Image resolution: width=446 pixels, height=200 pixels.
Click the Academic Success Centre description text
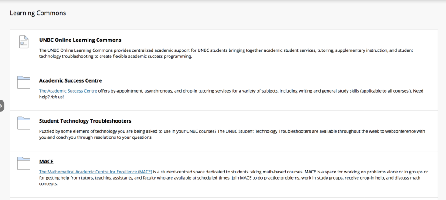pos(231,94)
